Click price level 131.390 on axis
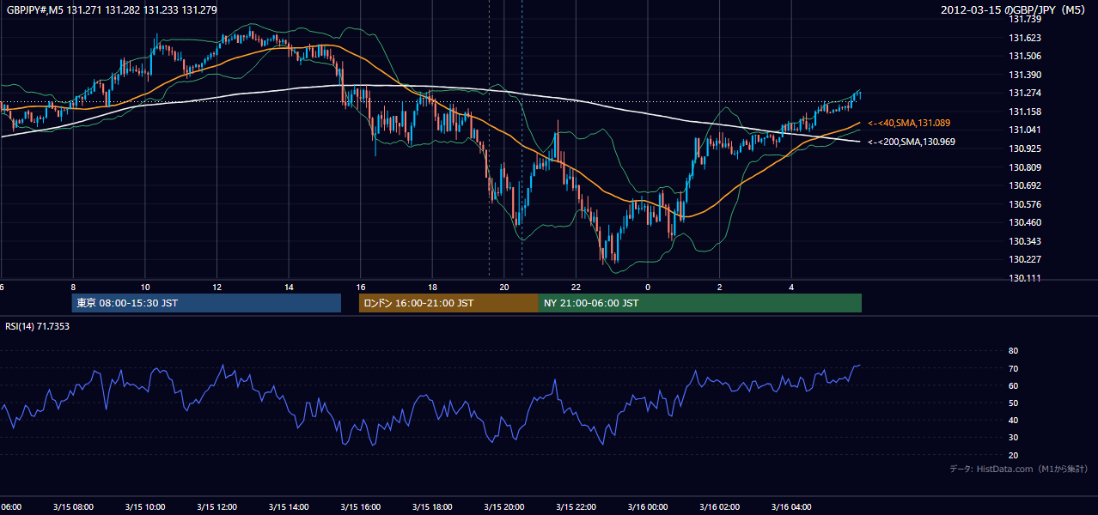 1025,75
